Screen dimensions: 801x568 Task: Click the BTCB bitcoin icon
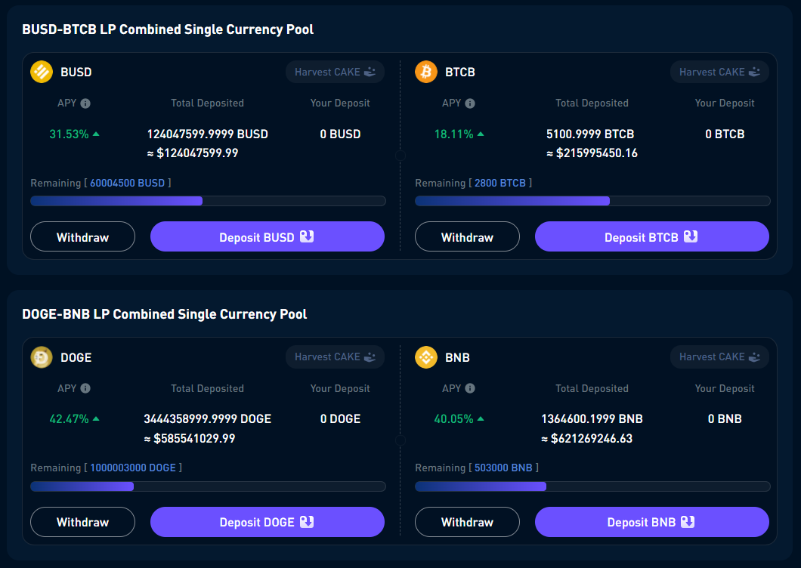click(426, 73)
